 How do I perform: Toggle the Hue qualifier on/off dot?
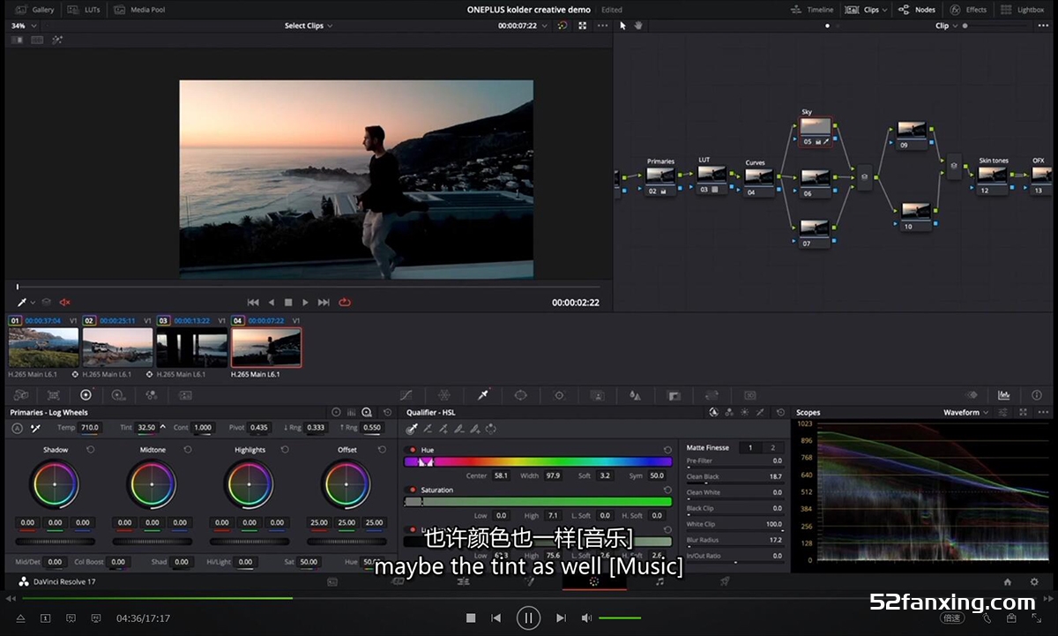click(412, 450)
